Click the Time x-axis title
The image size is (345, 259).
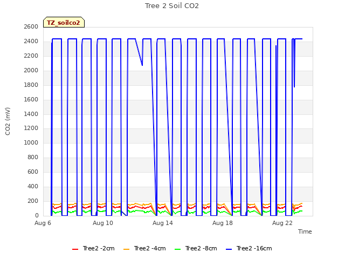[x=305, y=231]
